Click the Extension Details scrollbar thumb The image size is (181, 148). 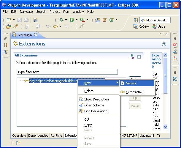click(x=165, y=75)
